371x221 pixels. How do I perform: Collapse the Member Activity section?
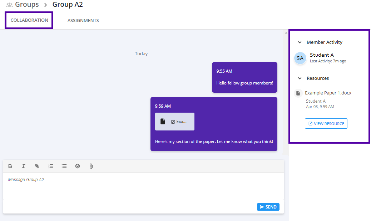point(300,42)
